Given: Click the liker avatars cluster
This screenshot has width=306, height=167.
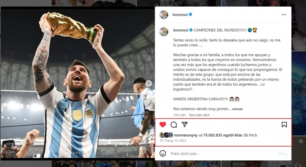Looking at the screenshot, I should [166, 135].
